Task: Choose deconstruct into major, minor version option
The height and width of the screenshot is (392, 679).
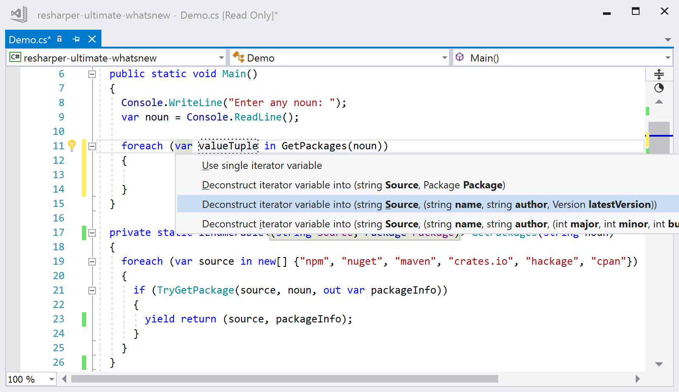Action: [428, 224]
